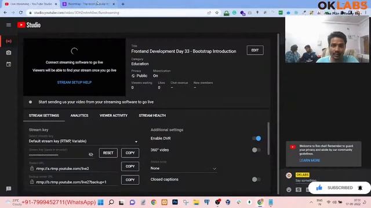The width and height of the screenshot is (371, 208).
Task: Open the added delay dropdown set to None
Action: [184, 168]
